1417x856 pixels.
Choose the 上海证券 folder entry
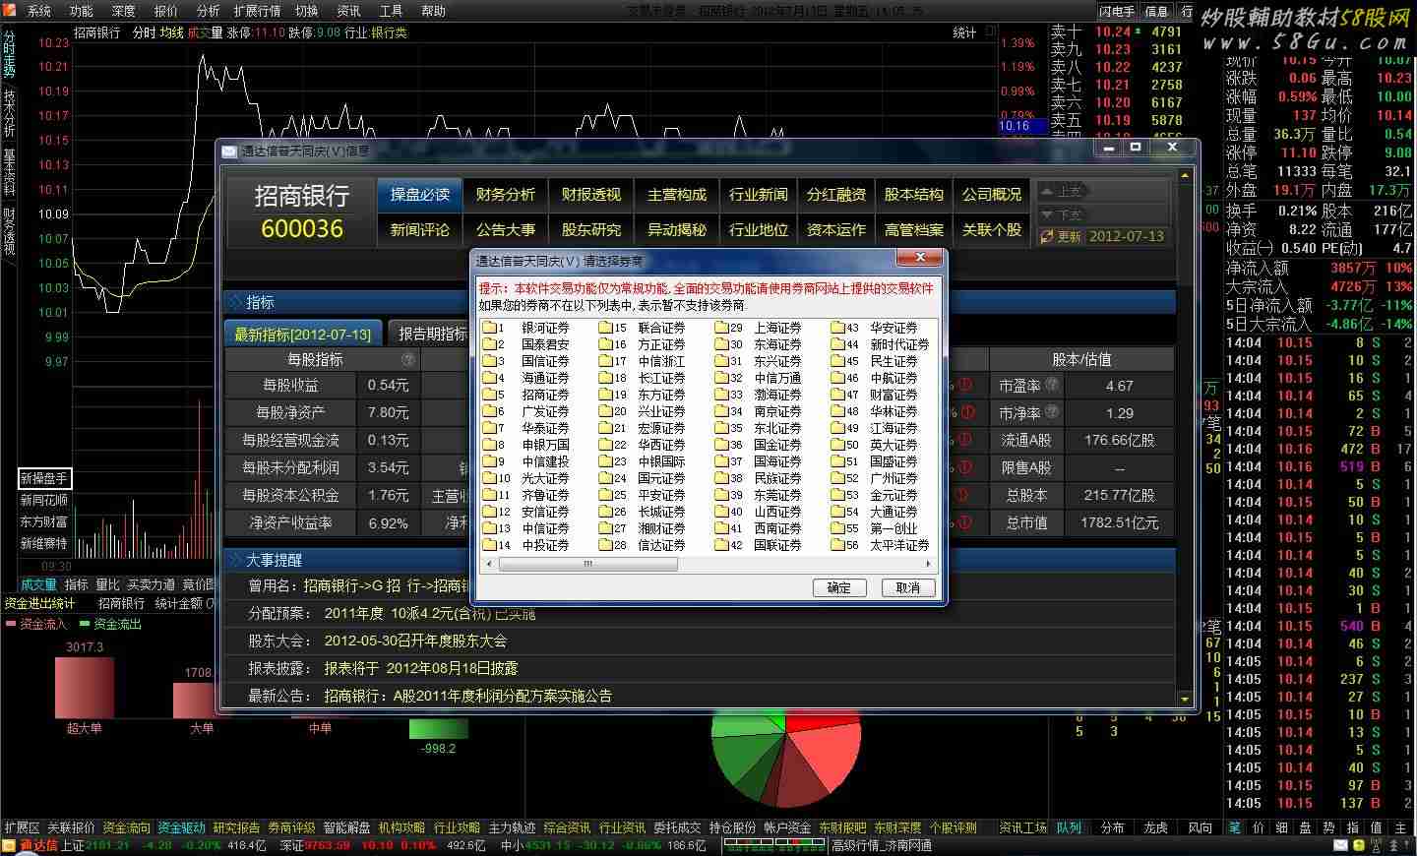(x=759, y=328)
